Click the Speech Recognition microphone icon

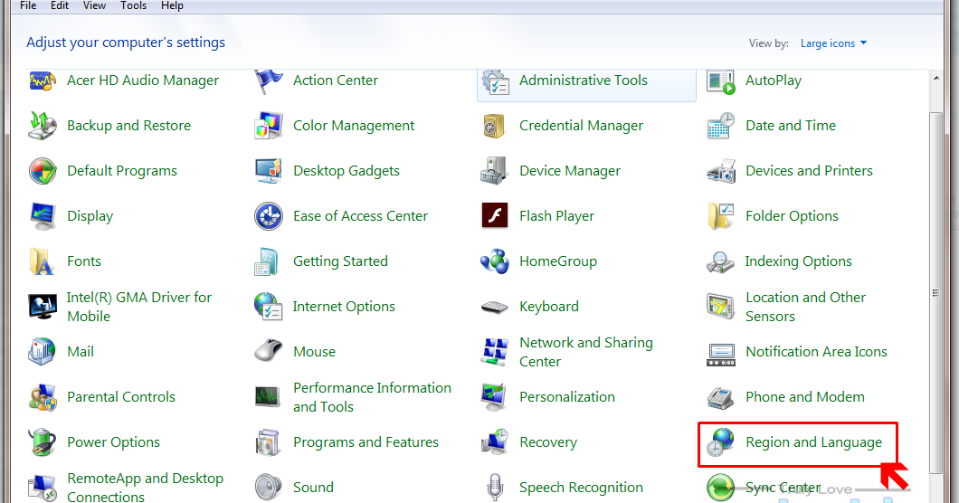[x=495, y=488]
